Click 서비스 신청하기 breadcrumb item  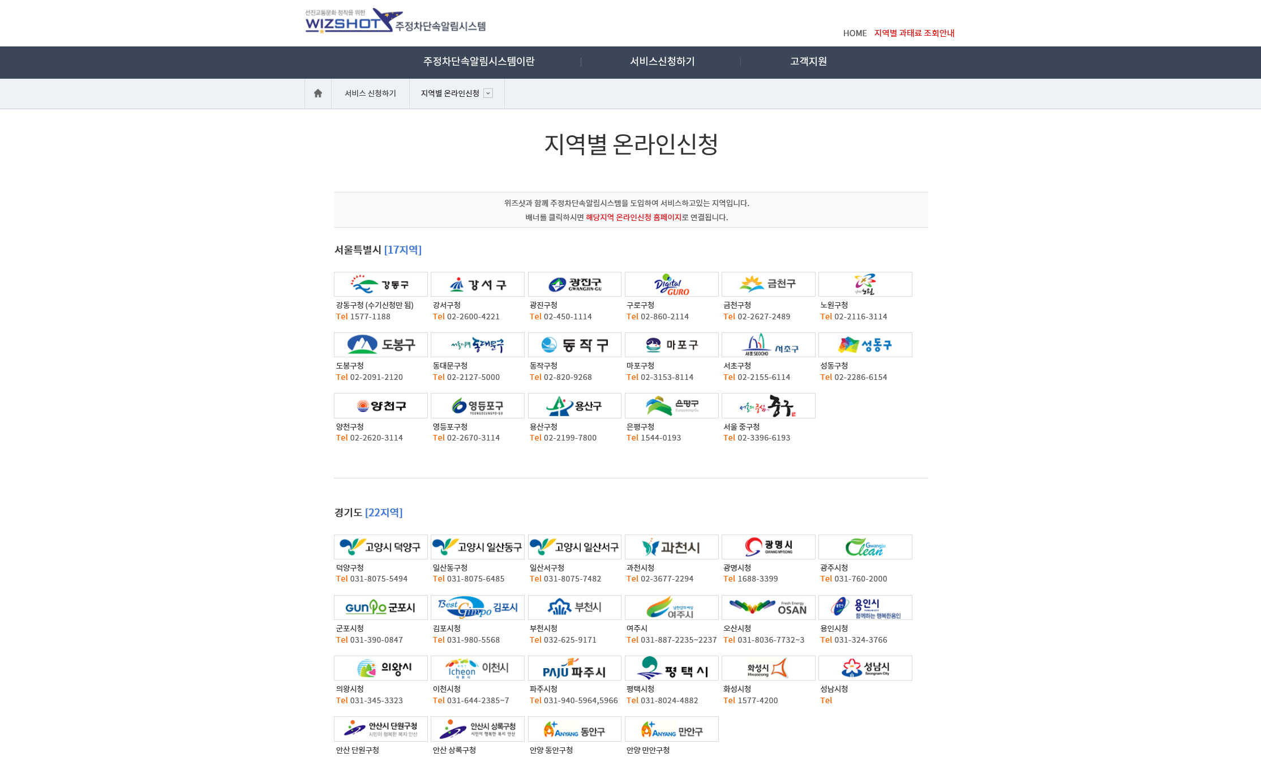click(370, 93)
